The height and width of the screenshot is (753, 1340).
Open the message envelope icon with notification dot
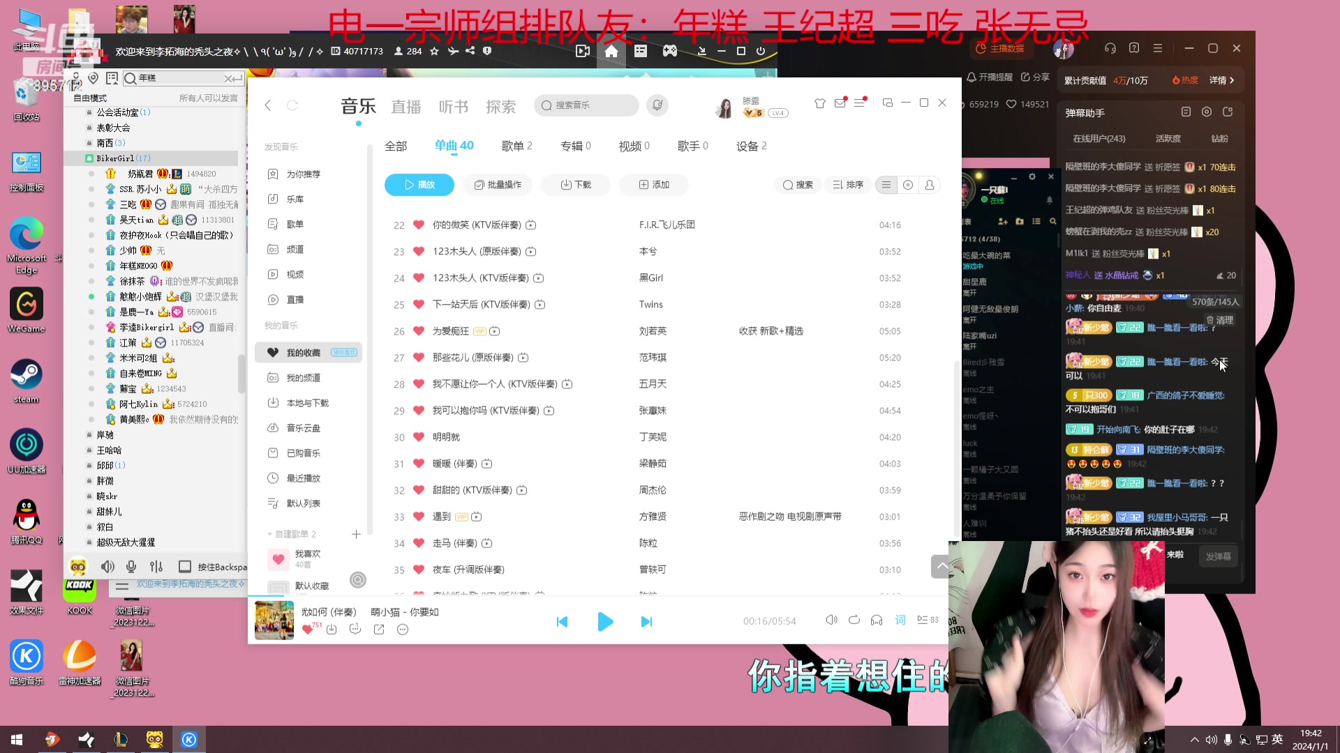point(840,102)
